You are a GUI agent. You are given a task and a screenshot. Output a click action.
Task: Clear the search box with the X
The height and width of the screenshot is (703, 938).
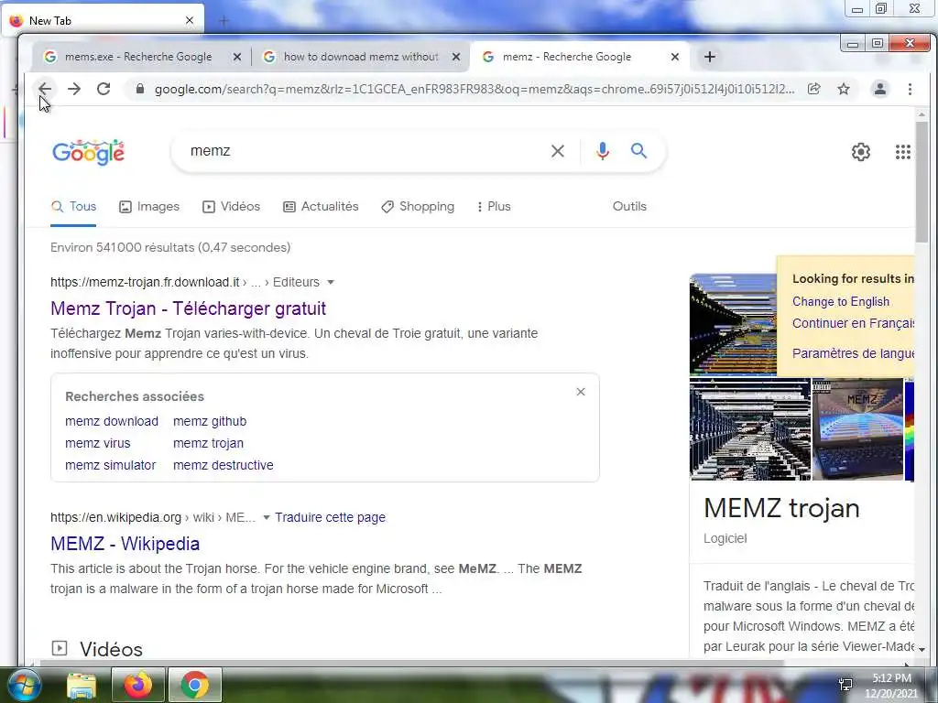[558, 151]
